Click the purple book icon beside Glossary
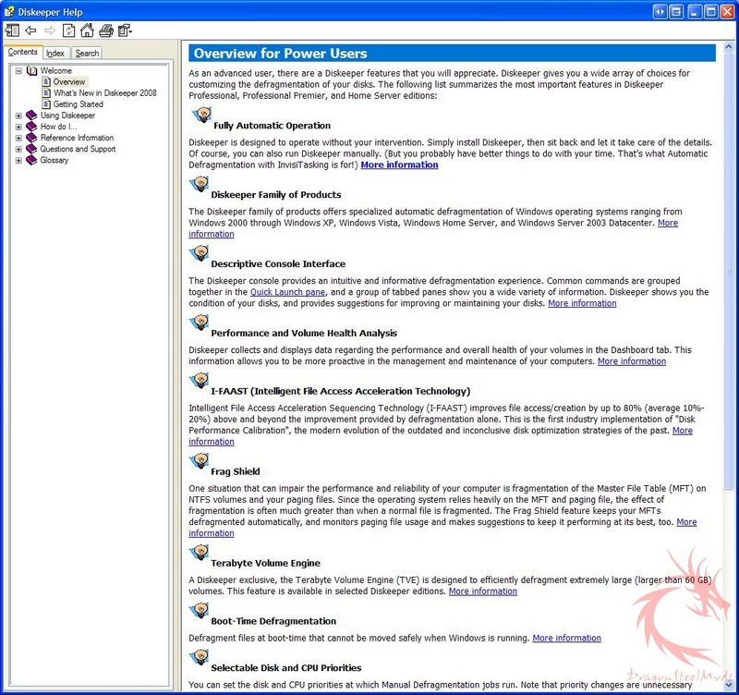 click(31, 160)
